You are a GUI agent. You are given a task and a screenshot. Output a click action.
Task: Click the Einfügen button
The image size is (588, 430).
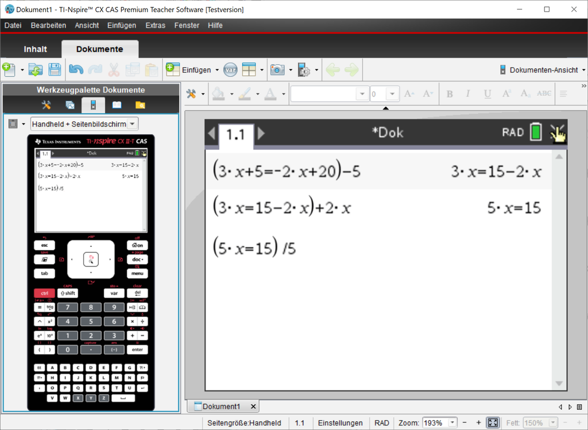[x=188, y=70]
